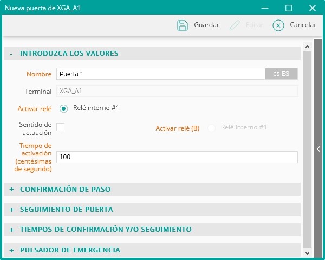Close the Nueva puerta de XGA_A1 window
The width and height of the screenshot is (325, 260).
click(x=313, y=8)
